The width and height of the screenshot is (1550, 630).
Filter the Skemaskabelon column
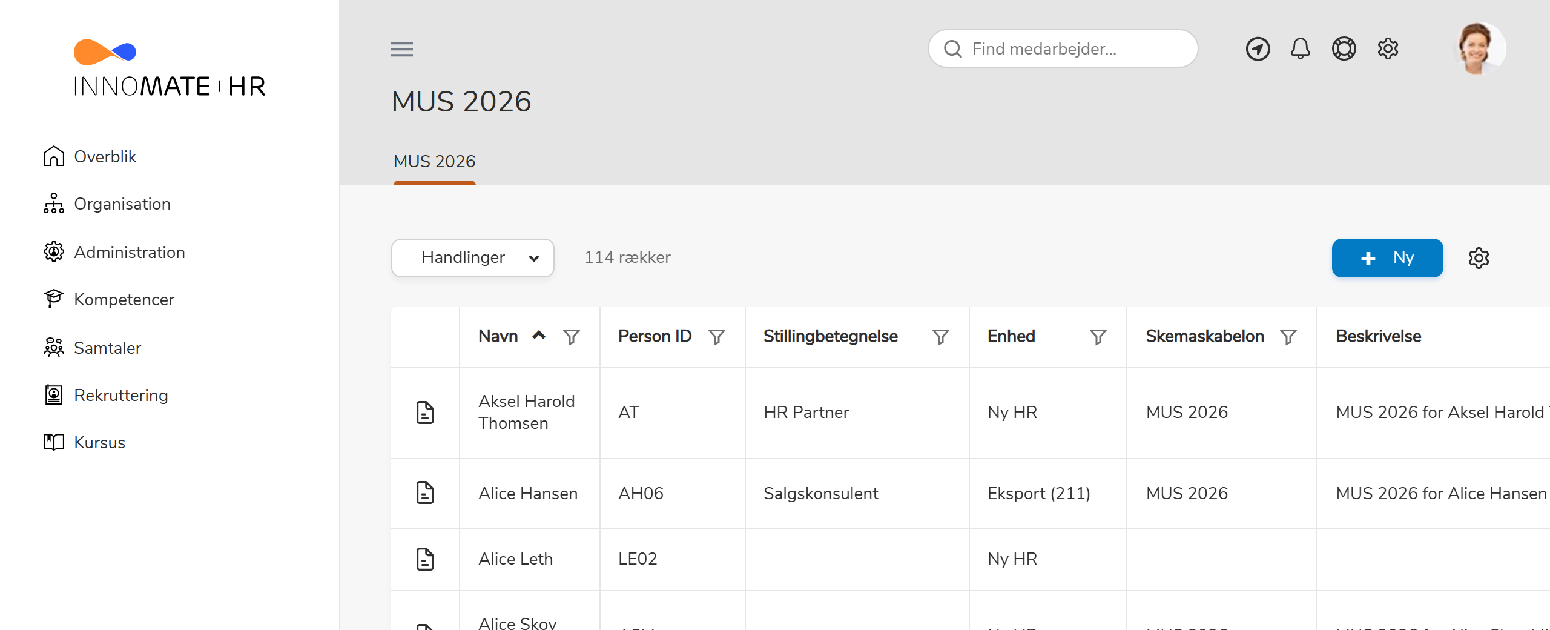point(1288,337)
